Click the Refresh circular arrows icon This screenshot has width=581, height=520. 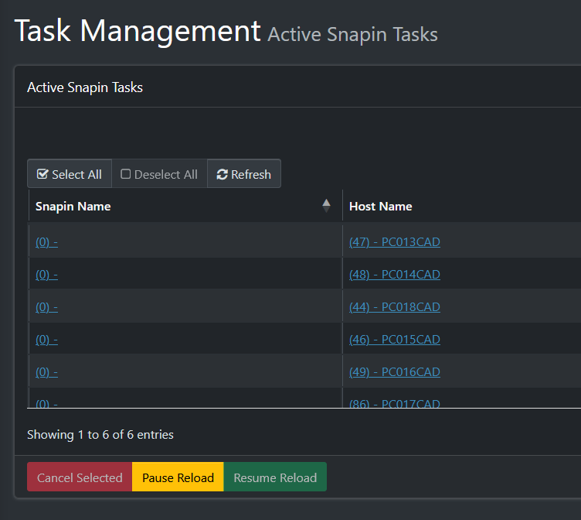[x=222, y=174]
